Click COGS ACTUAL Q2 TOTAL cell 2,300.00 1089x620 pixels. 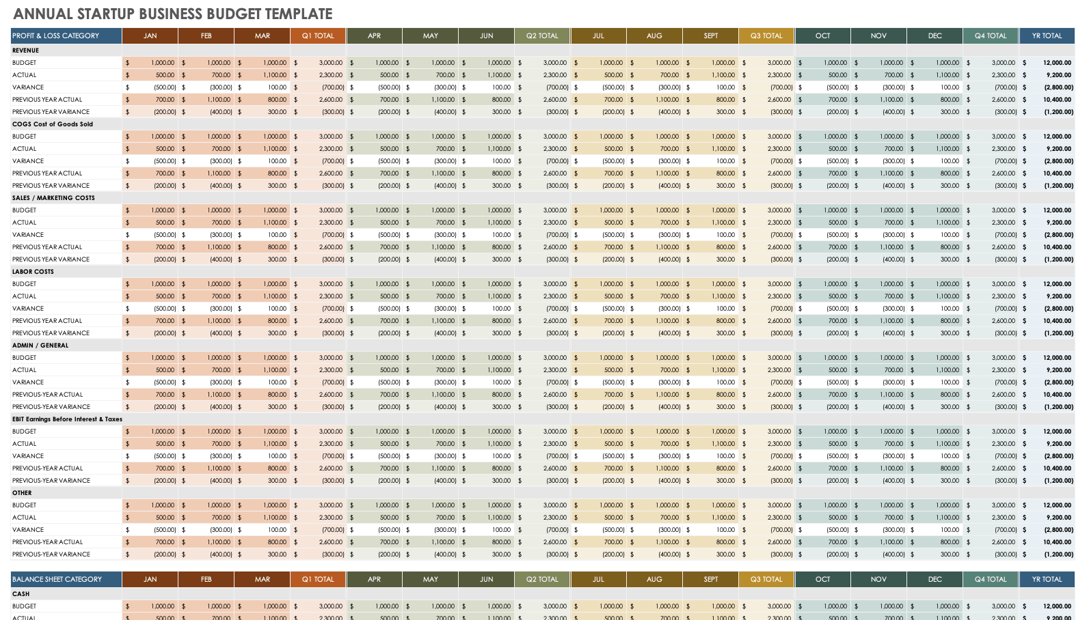[x=543, y=149]
